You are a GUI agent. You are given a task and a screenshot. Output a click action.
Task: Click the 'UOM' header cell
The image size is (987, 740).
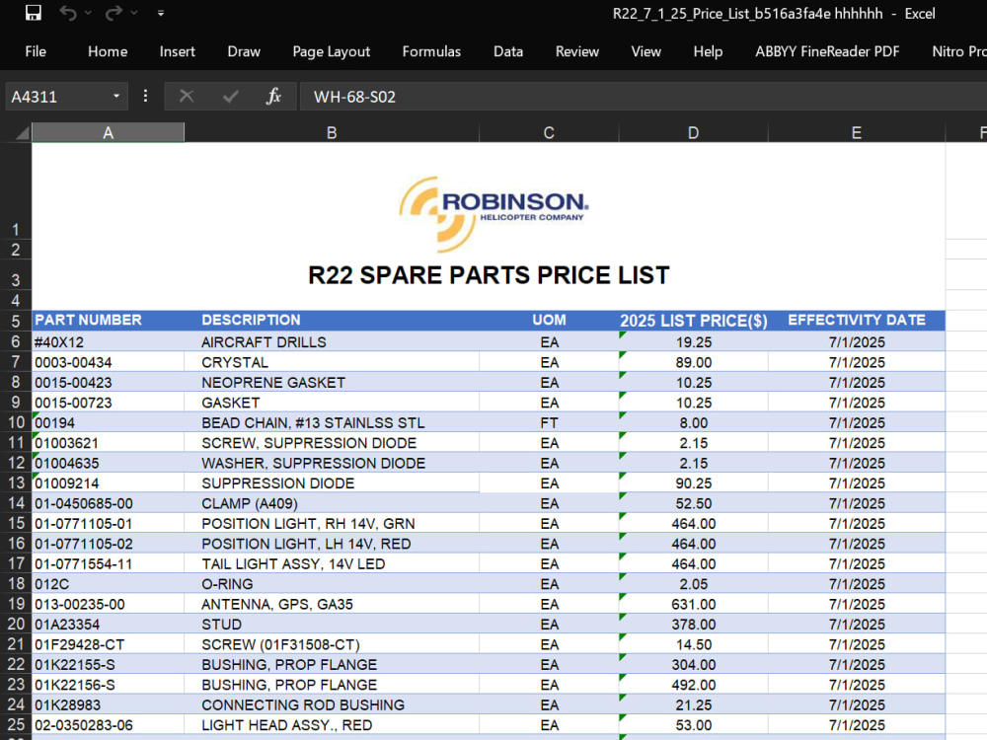click(549, 320)
